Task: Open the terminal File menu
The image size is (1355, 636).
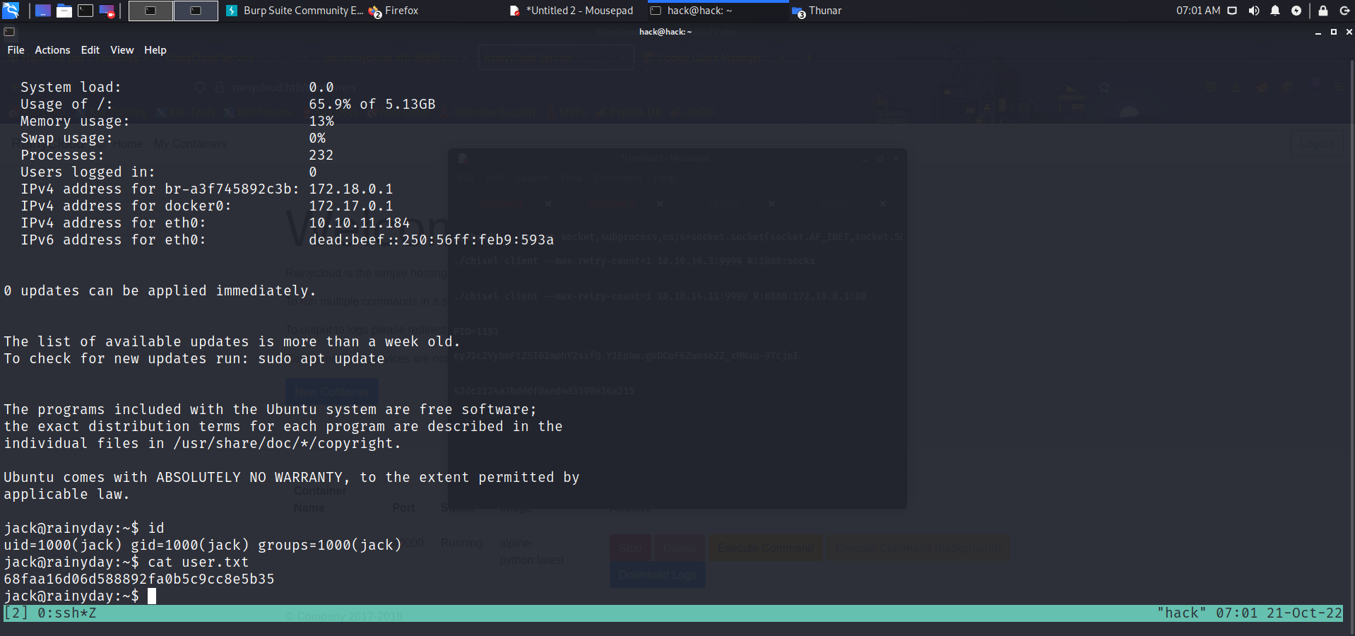Action: coord(16,50)
